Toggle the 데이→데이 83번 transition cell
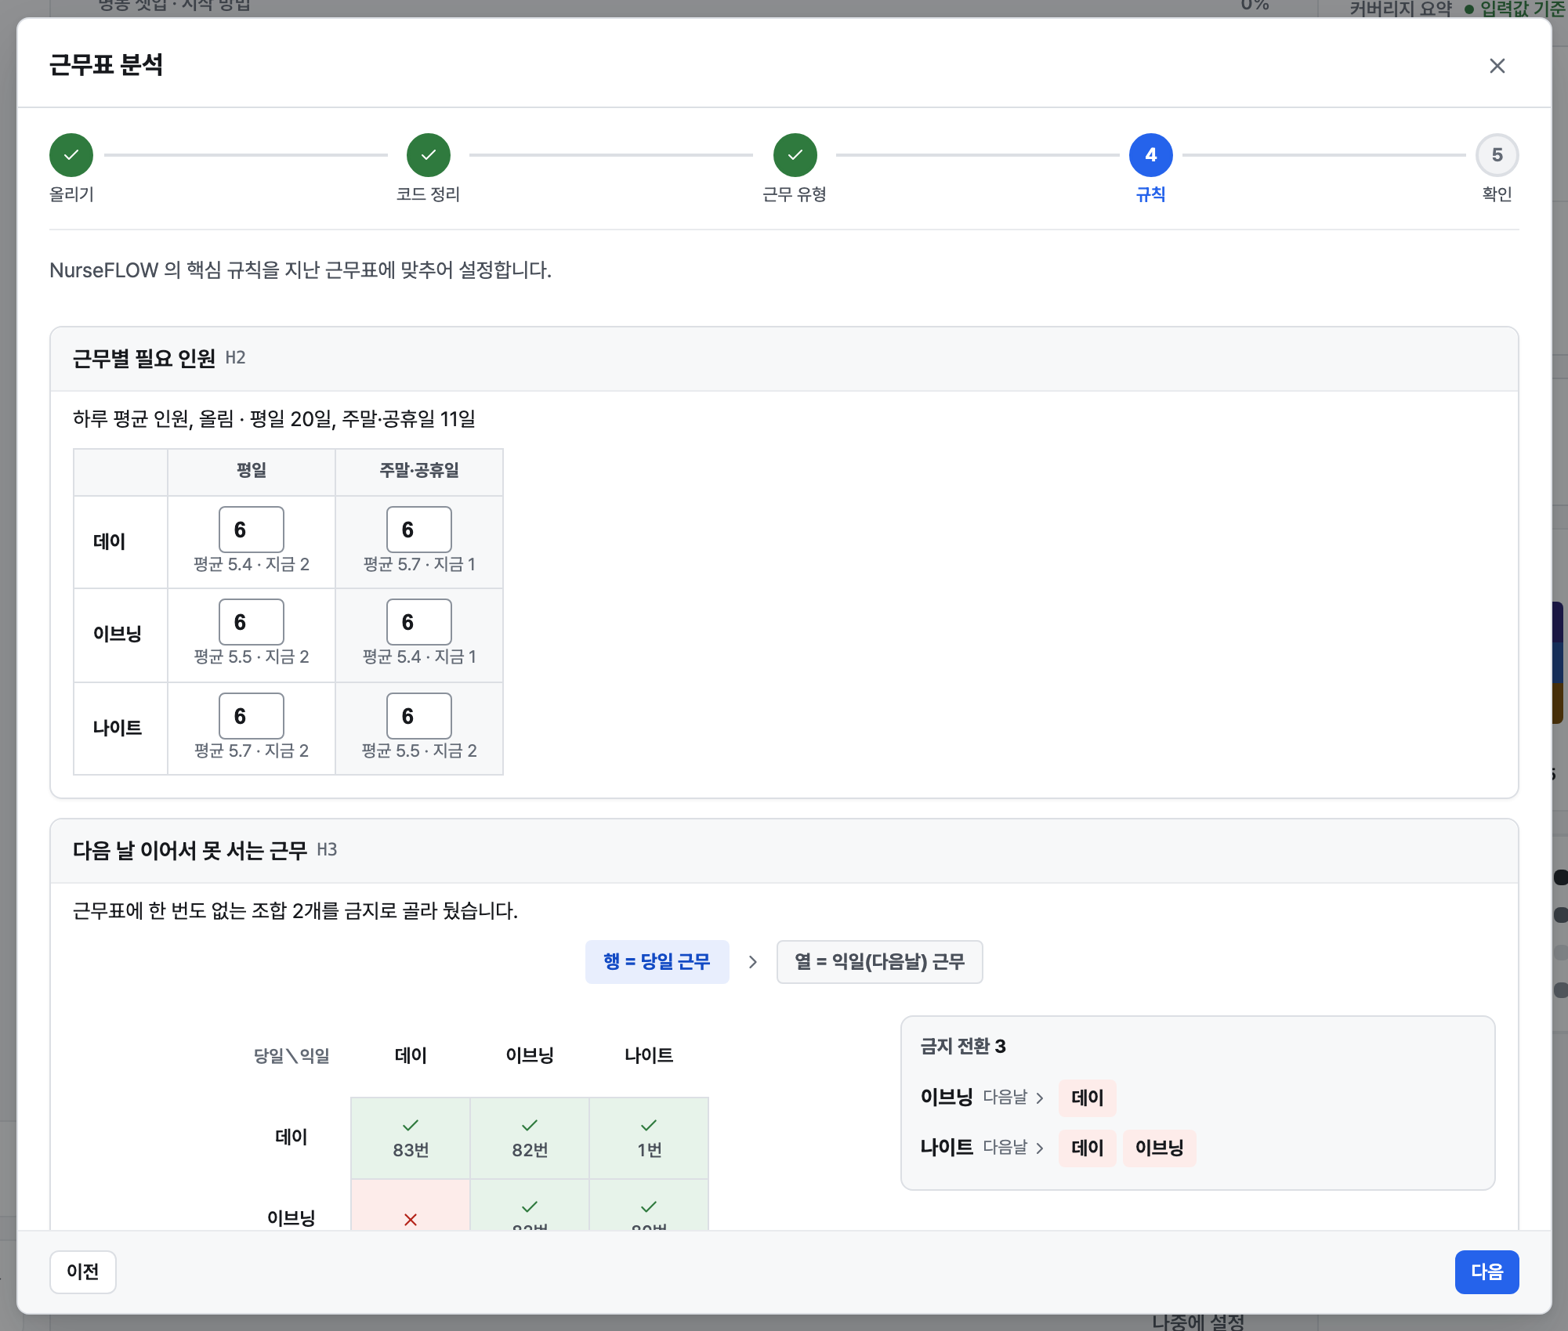 (411, 1137)
